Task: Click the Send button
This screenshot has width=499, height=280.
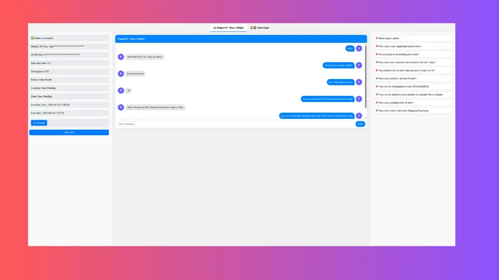Action: 361,124
